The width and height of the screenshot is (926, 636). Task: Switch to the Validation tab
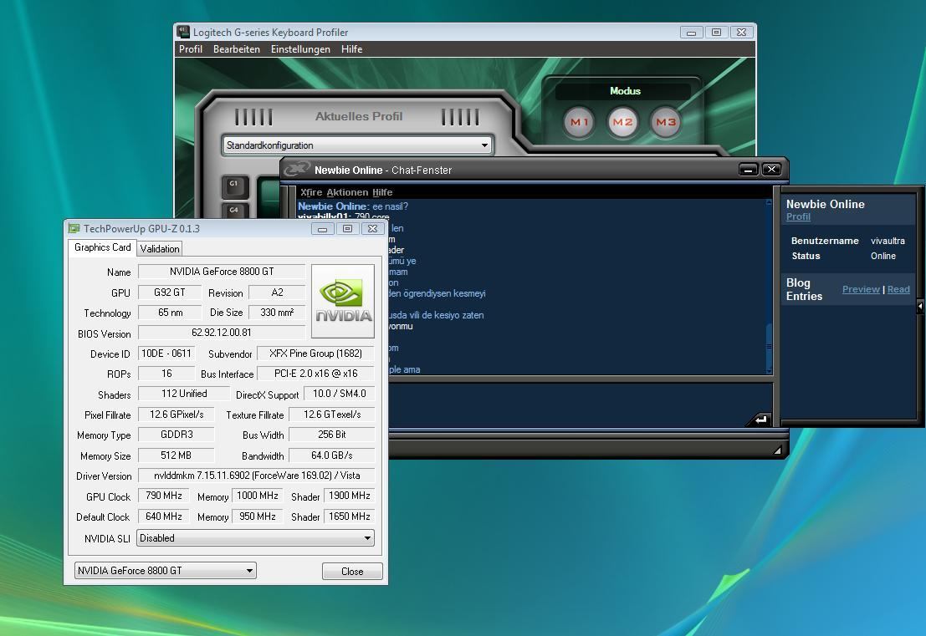160,249
